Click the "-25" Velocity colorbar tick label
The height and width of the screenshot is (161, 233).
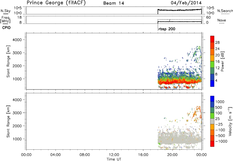pyautogui.click(x=219, y=124)
